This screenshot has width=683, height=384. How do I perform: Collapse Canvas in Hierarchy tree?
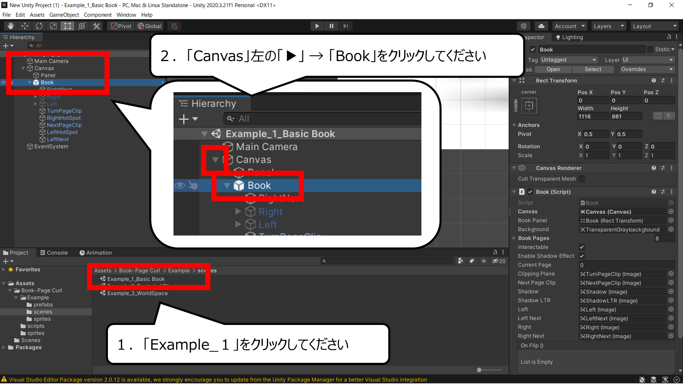tap(23, 68)
